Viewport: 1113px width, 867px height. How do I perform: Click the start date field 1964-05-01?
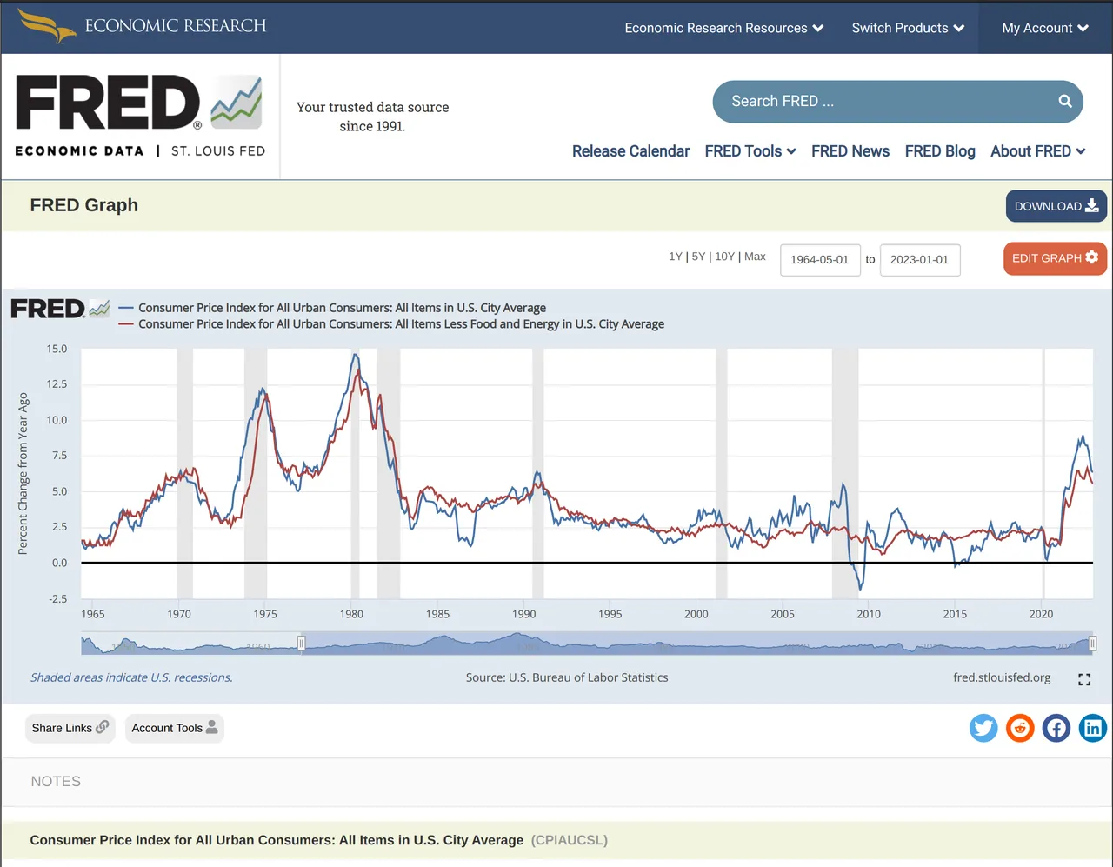point(820,260)
